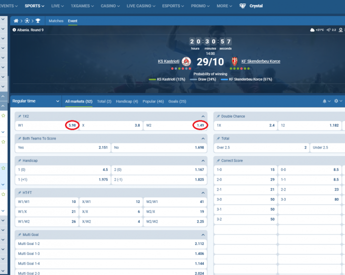Collapse the Handicap market section
Viewport: 345px width, 275px height.
(x=203, y=161)
